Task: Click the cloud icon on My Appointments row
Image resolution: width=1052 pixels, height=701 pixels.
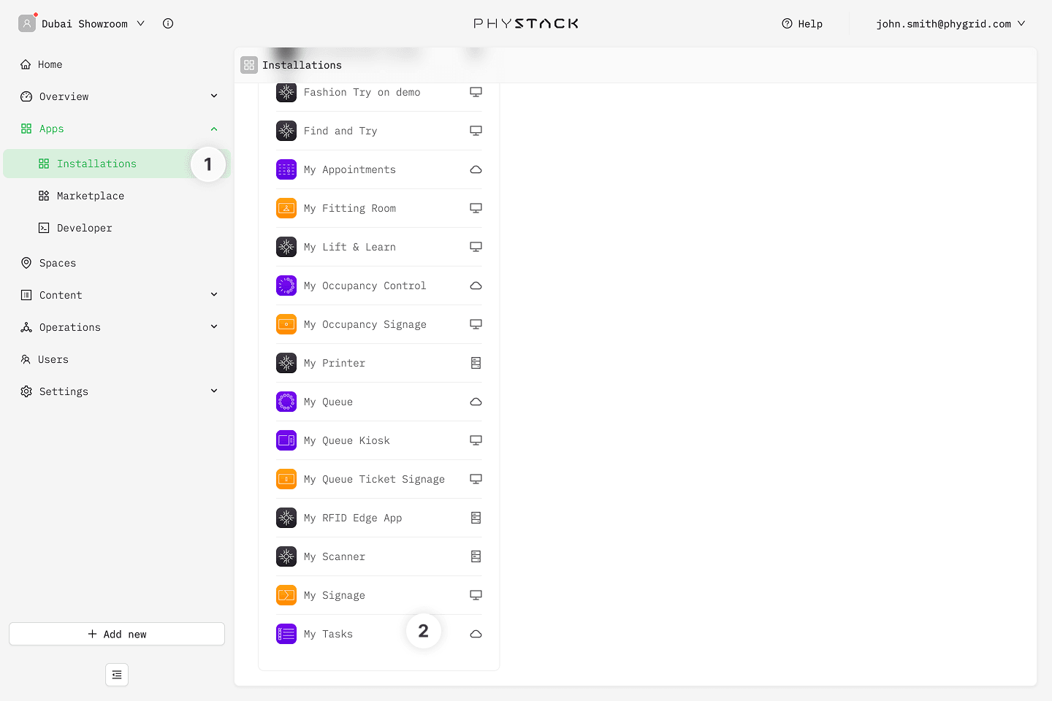Action: point(476,169)
